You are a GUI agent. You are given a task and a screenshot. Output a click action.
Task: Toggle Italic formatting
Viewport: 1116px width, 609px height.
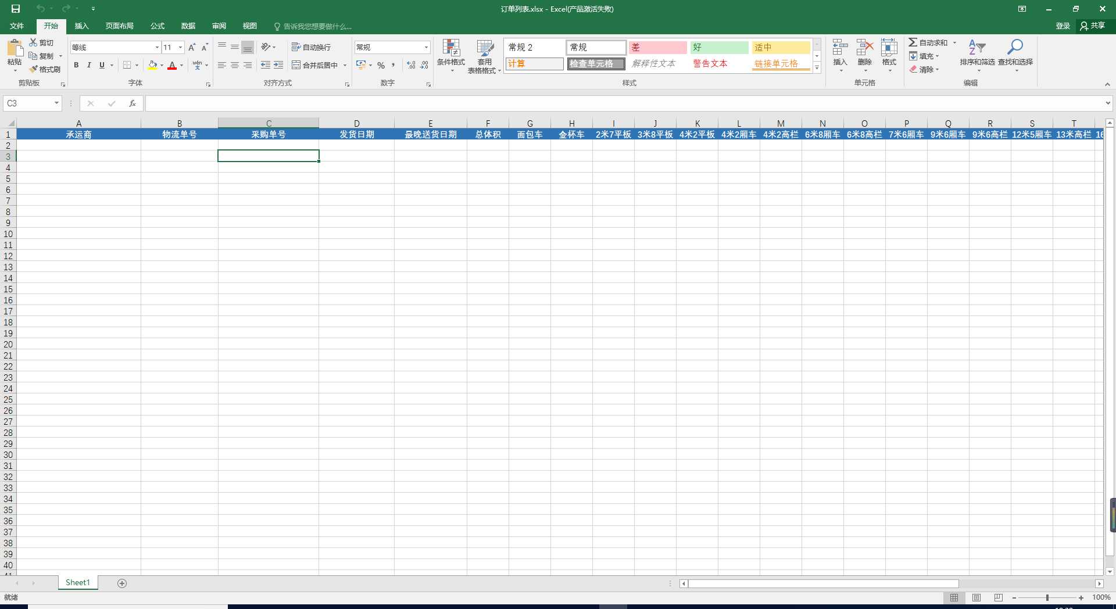89,65
